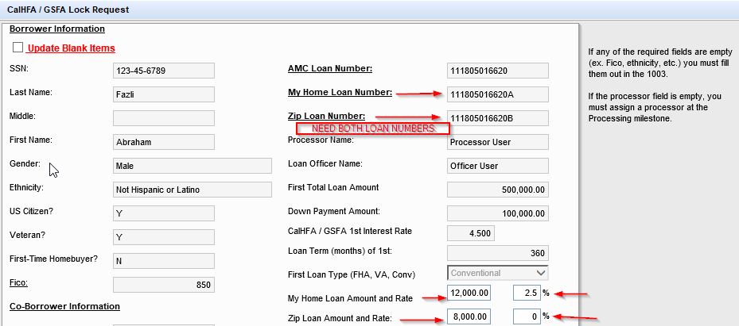Viewport: 739px width, 326px height.
Task: Click the AMC Loan Number field
Action: [498, 71]
